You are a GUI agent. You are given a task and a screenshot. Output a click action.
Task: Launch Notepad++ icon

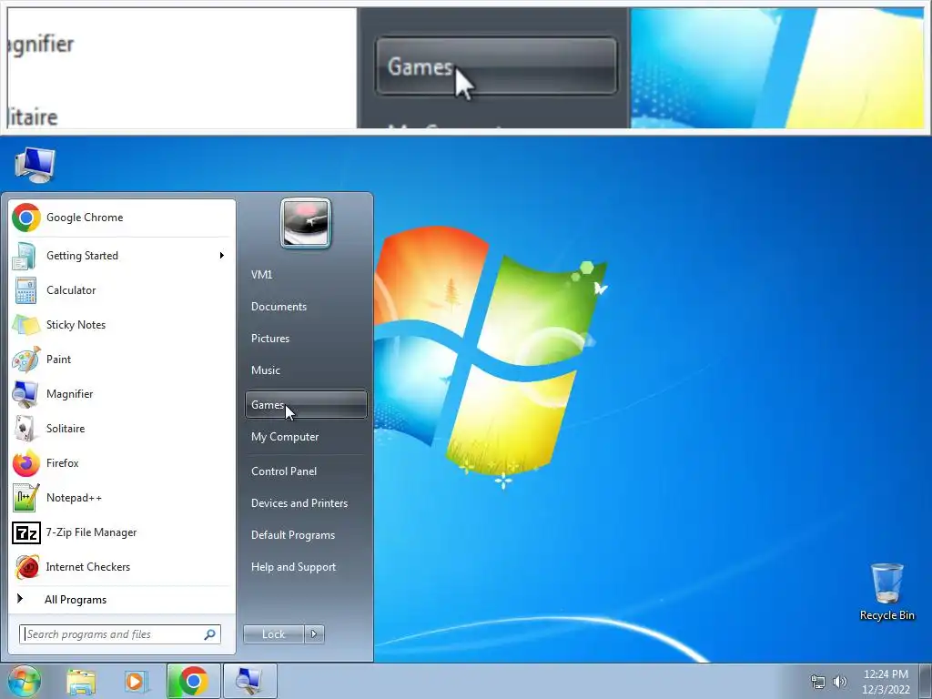pyautogui.click(x=25, y=498)
